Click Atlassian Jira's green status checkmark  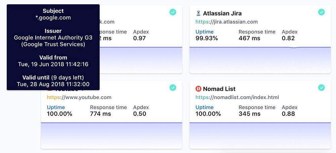pos(321,12)
